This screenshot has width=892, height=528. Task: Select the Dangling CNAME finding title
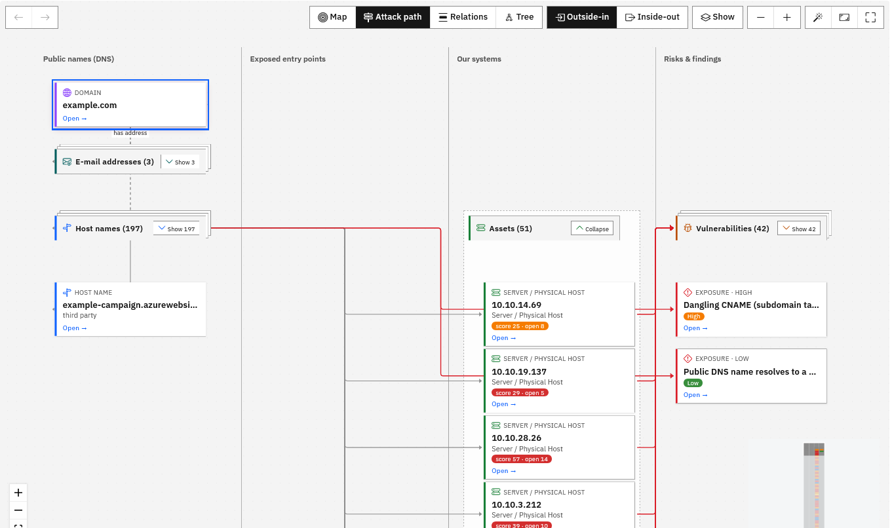pos(751,305)
